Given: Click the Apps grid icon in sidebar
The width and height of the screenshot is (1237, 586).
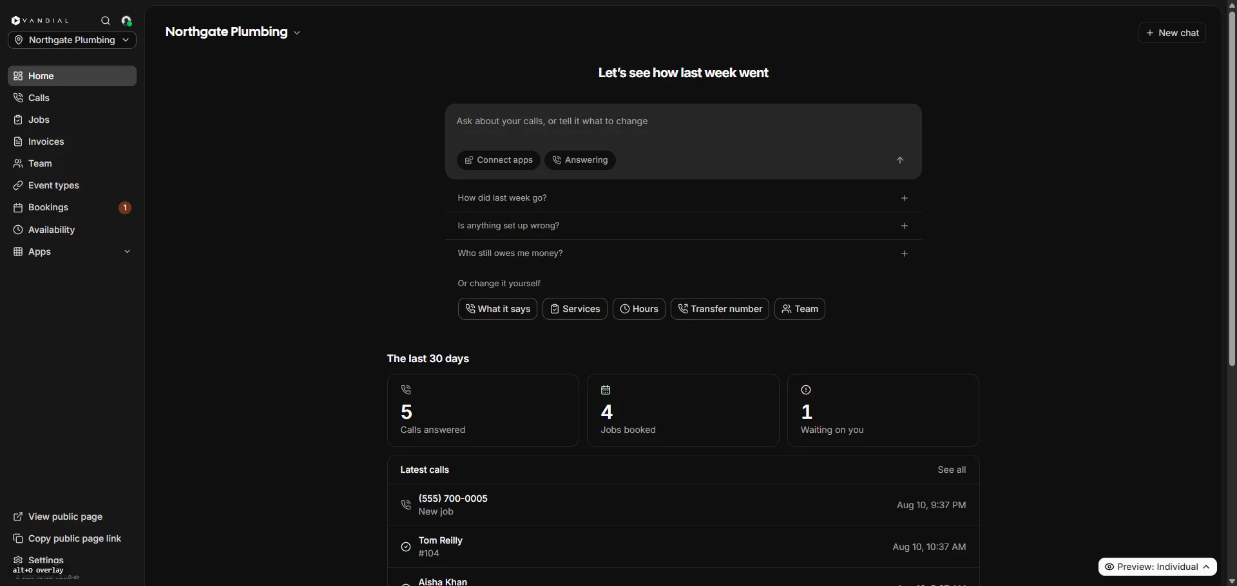Looking at the screenshot, I should click(18, 252).
